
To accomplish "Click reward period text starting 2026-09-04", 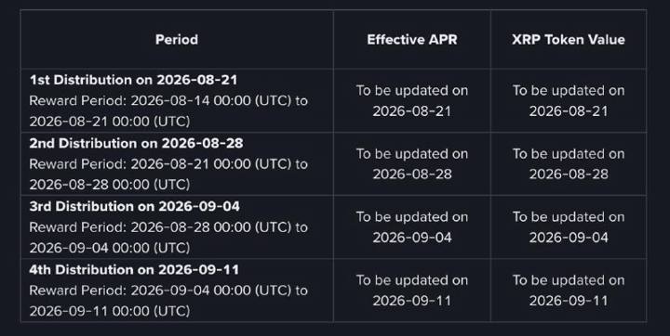I will pos(168,301).
